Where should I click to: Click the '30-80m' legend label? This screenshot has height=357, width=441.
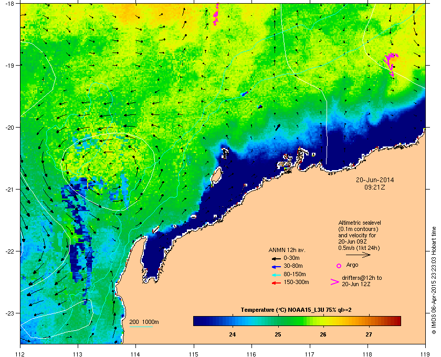pyautogui.click(x=293, y=266)
